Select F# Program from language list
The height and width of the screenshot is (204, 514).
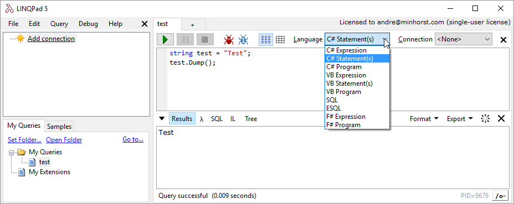(x=357, y=125)
